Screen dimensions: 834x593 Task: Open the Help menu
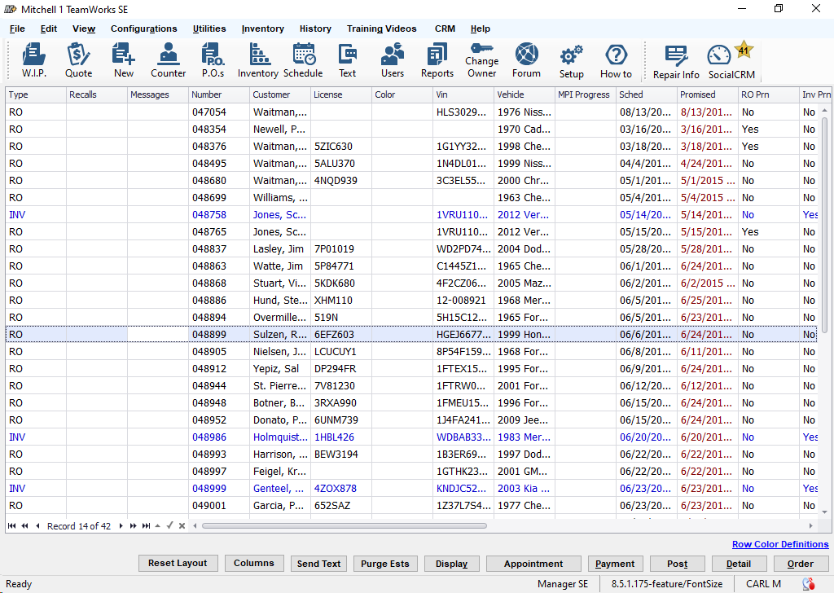coord(481,29)
